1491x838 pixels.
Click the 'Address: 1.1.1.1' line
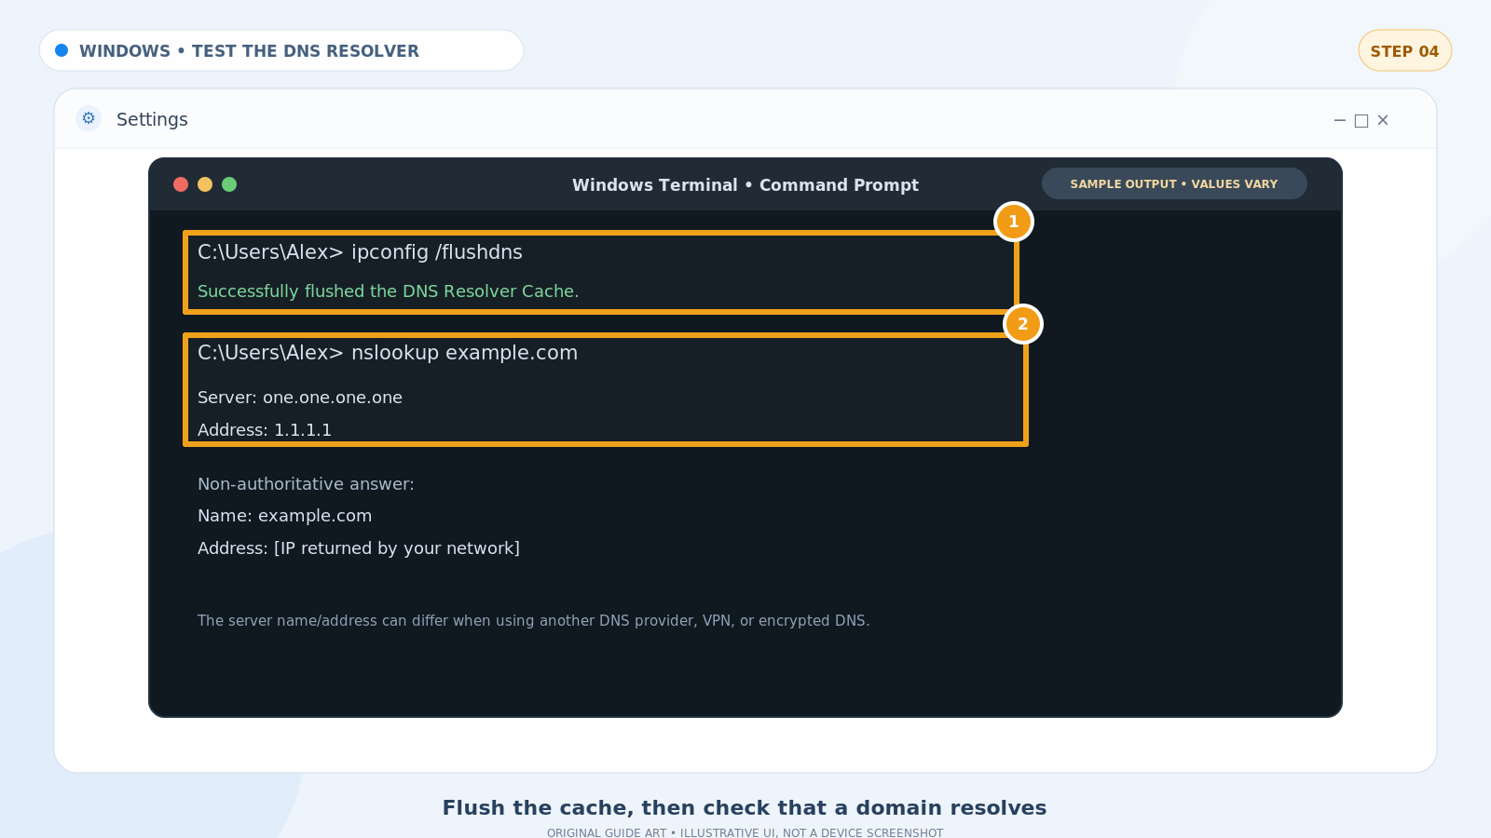(x=265, y=430)
